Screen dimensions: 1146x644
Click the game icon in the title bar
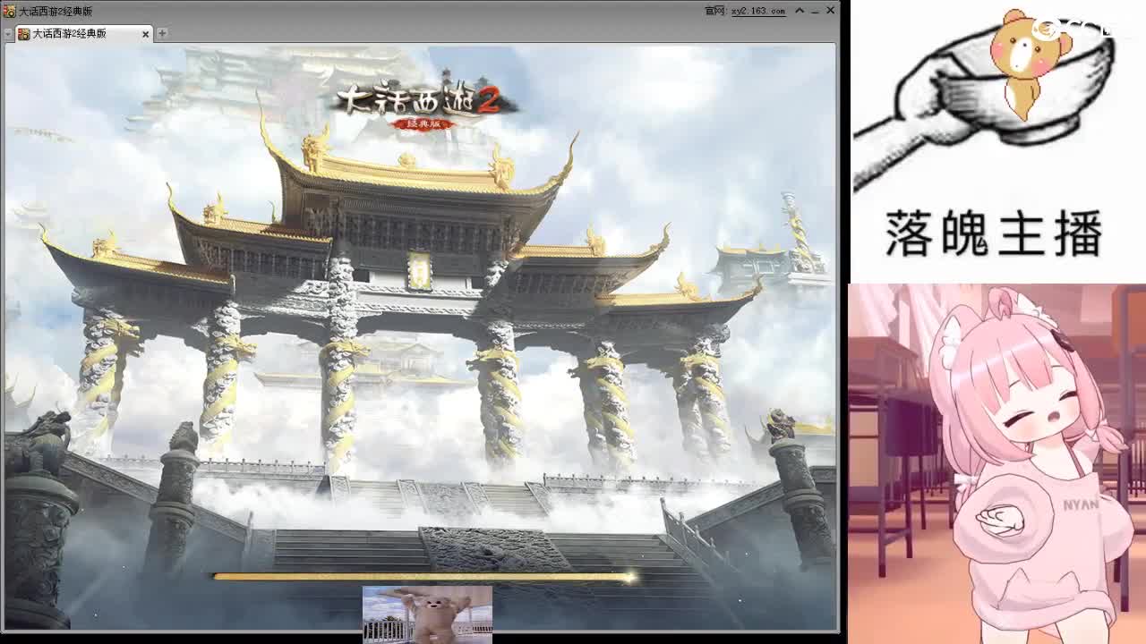tap(9, 11)
